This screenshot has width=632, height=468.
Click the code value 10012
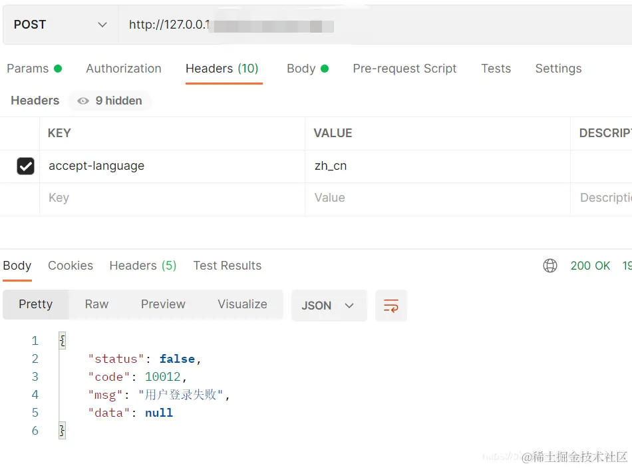point(163,377)
